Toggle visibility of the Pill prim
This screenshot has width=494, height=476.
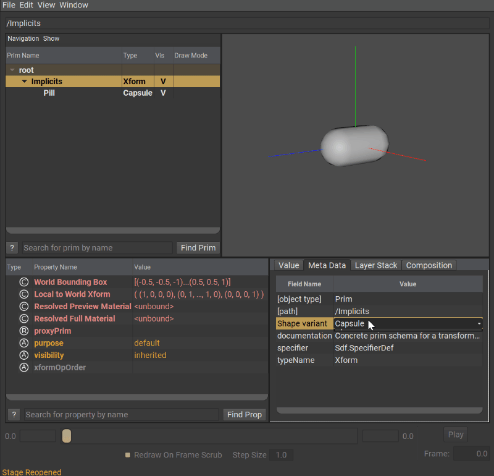[x=163, y=93]
